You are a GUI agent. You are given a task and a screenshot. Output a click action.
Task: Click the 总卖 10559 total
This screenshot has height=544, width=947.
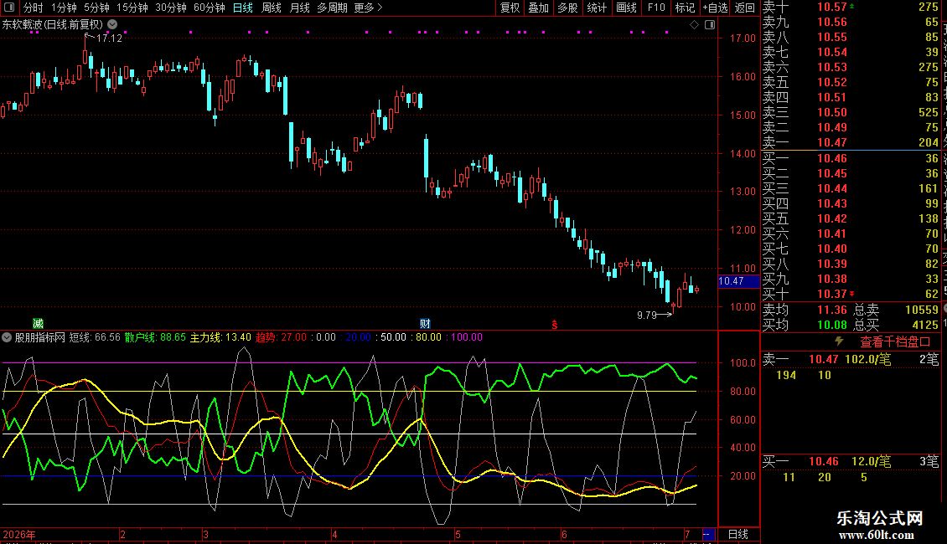pyautogui.click(x=896, y=310)
